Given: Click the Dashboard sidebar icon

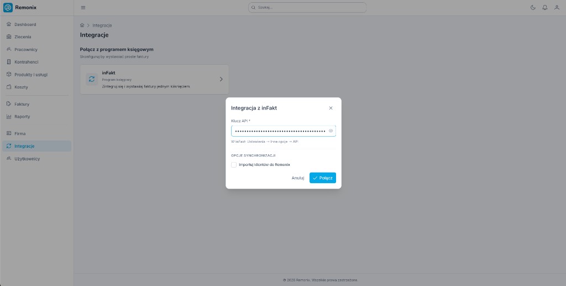Looking at the screenshot, I should click(x=9, y=24).
